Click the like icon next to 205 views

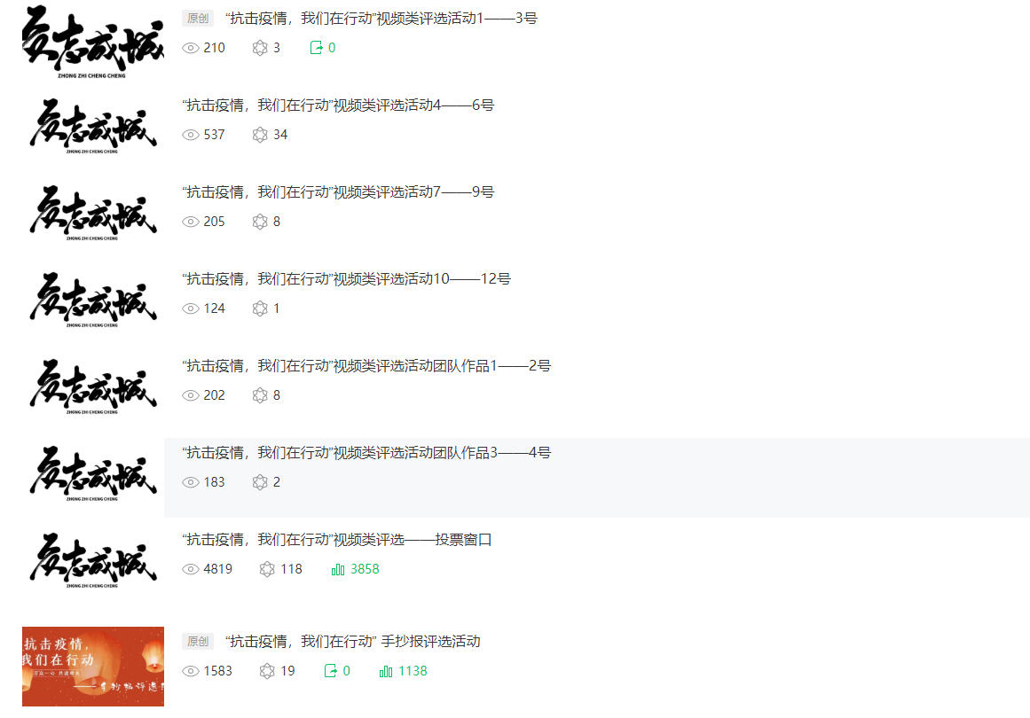pos(260,222)
